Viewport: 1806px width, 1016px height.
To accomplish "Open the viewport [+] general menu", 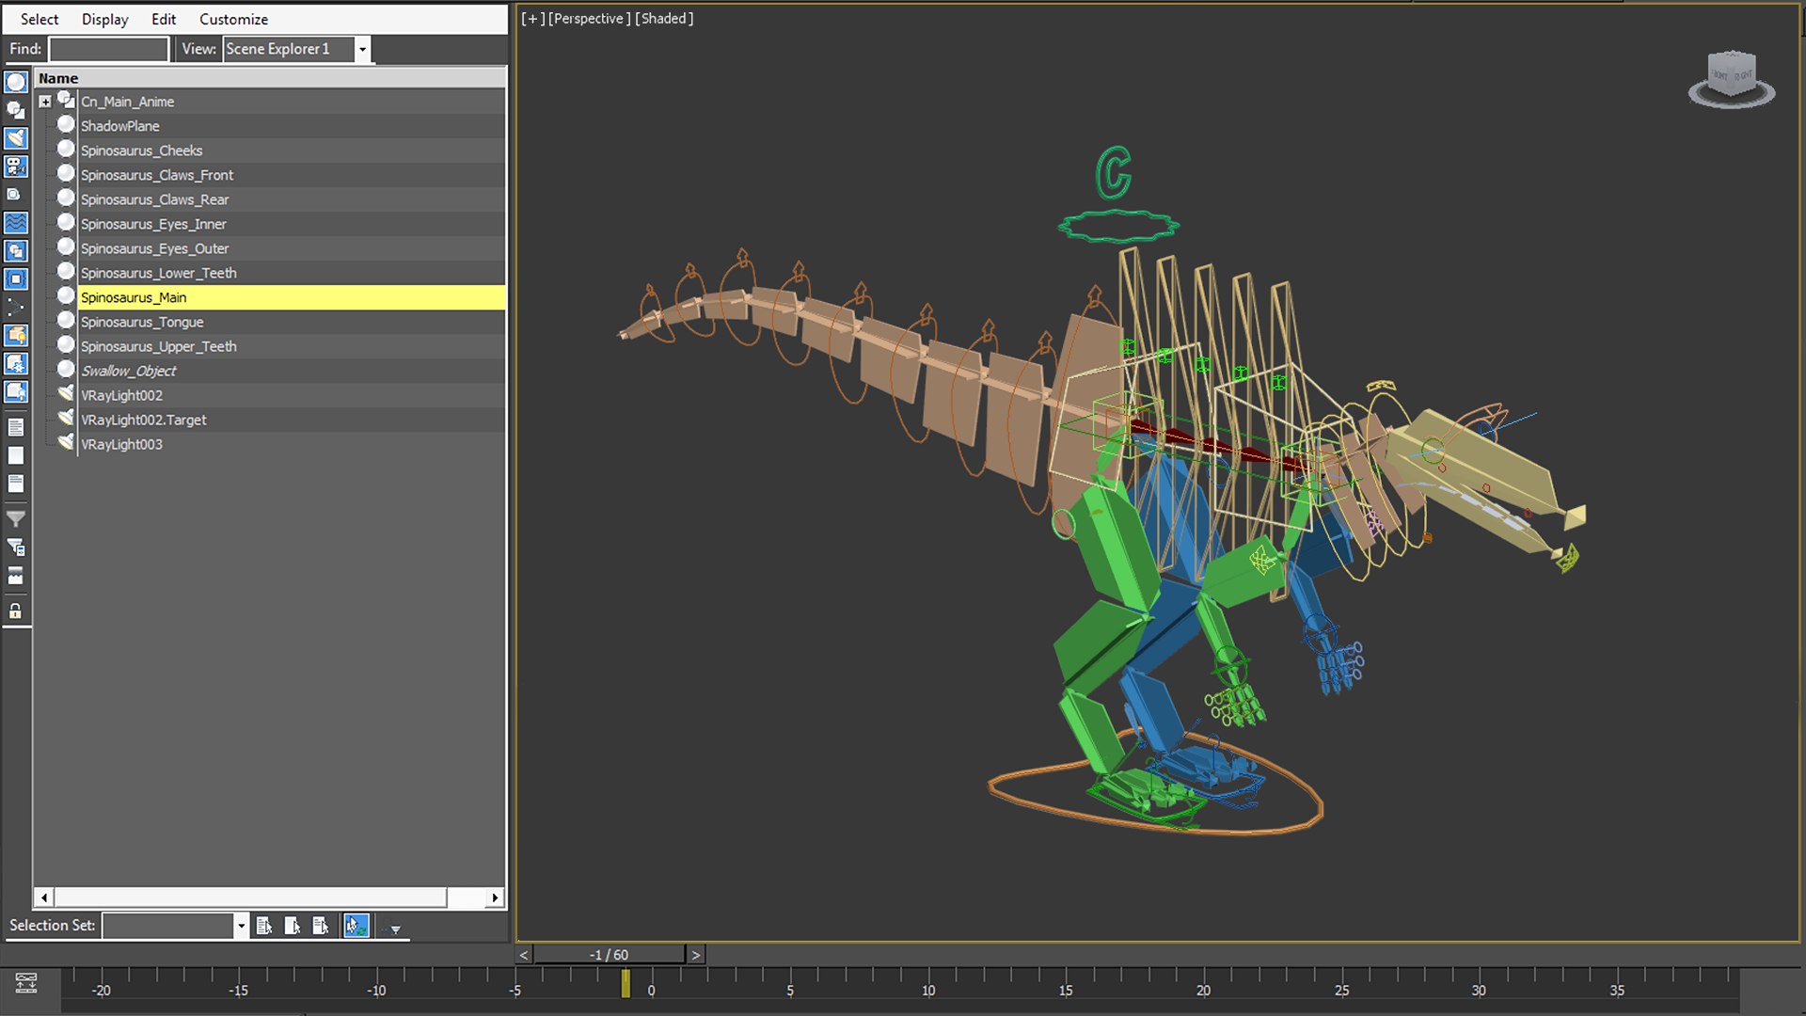I will 532,19.
